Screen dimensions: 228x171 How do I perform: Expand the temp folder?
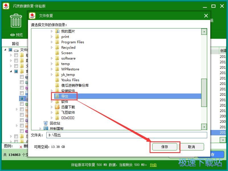coord(52,64)
